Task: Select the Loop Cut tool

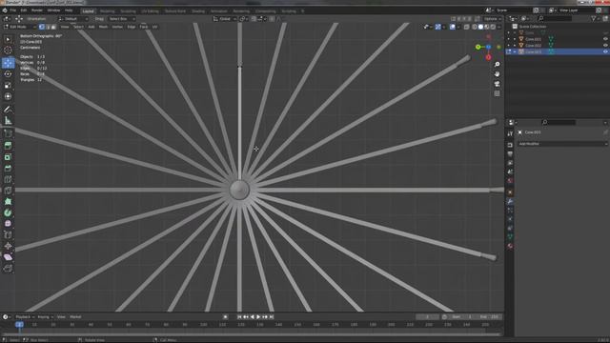Action: click(x=8, y=180)
